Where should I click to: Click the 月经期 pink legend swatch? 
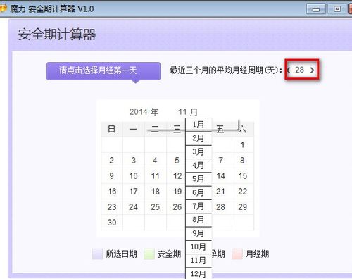(x=237, y=254)
